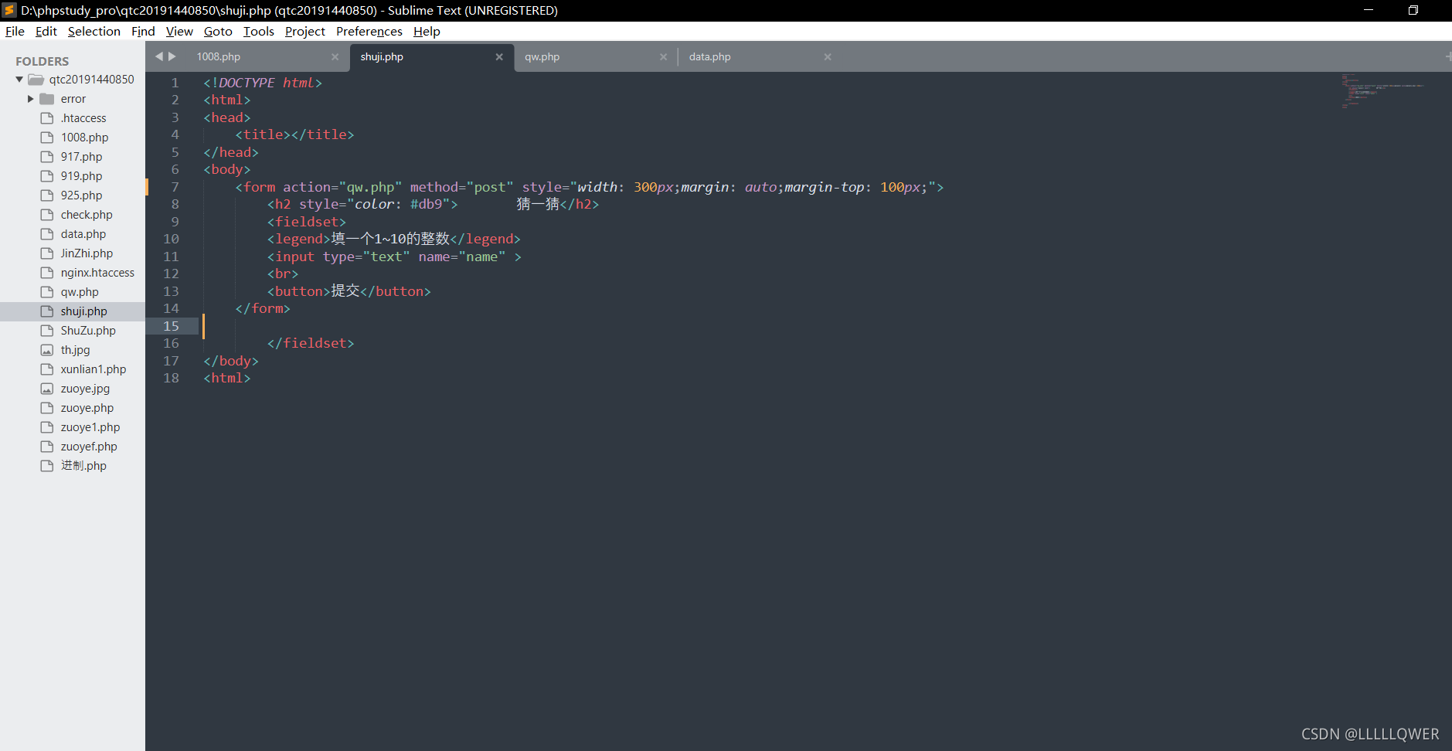This screenshot has width=1452, height=751.
Task: Open .htaccess in sidebar
Action: click(x=83, y=117)
